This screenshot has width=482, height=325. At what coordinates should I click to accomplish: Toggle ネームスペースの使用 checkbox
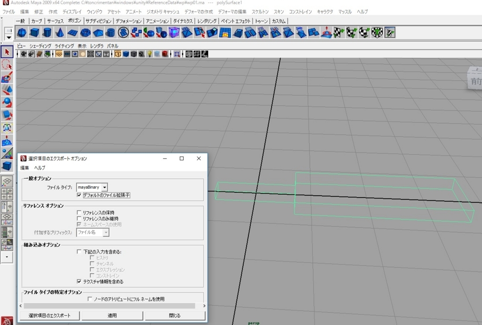79,224
